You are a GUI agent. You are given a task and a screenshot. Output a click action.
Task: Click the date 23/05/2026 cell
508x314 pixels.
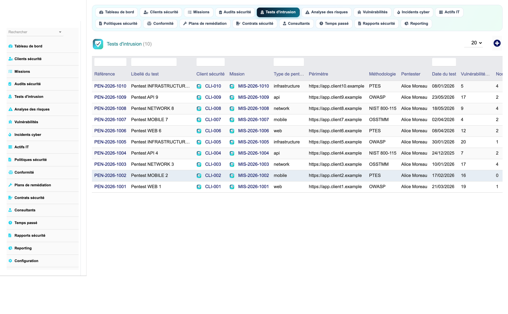point(443,97)
